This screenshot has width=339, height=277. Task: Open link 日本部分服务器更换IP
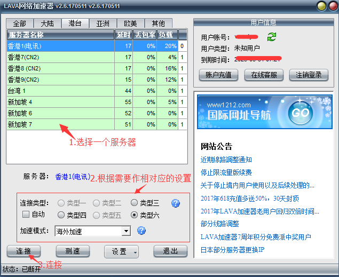pos(232,250)
